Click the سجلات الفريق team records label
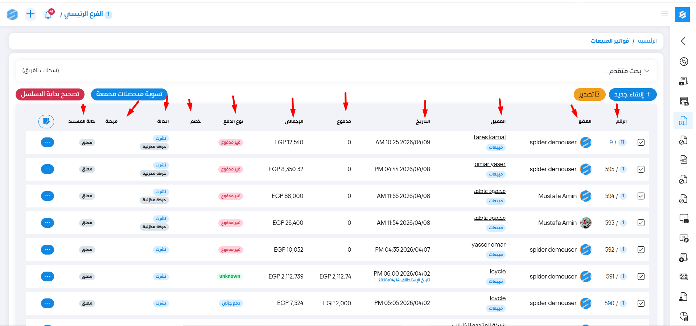This screenshot has width=696, height=326. point(41,70)
